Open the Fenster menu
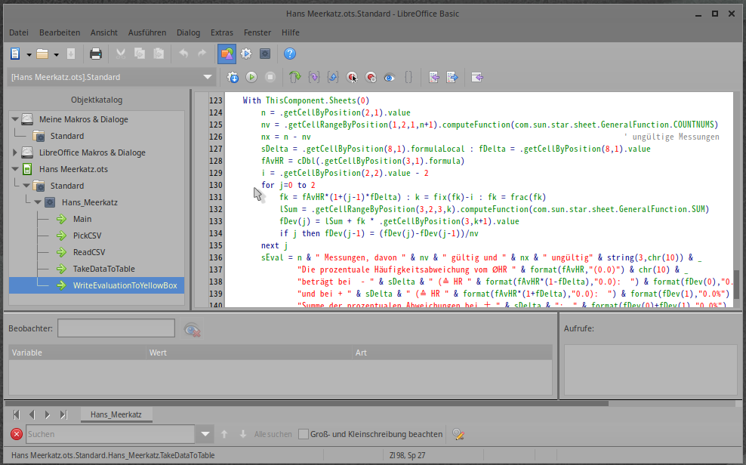 click(x=257, y=32)
